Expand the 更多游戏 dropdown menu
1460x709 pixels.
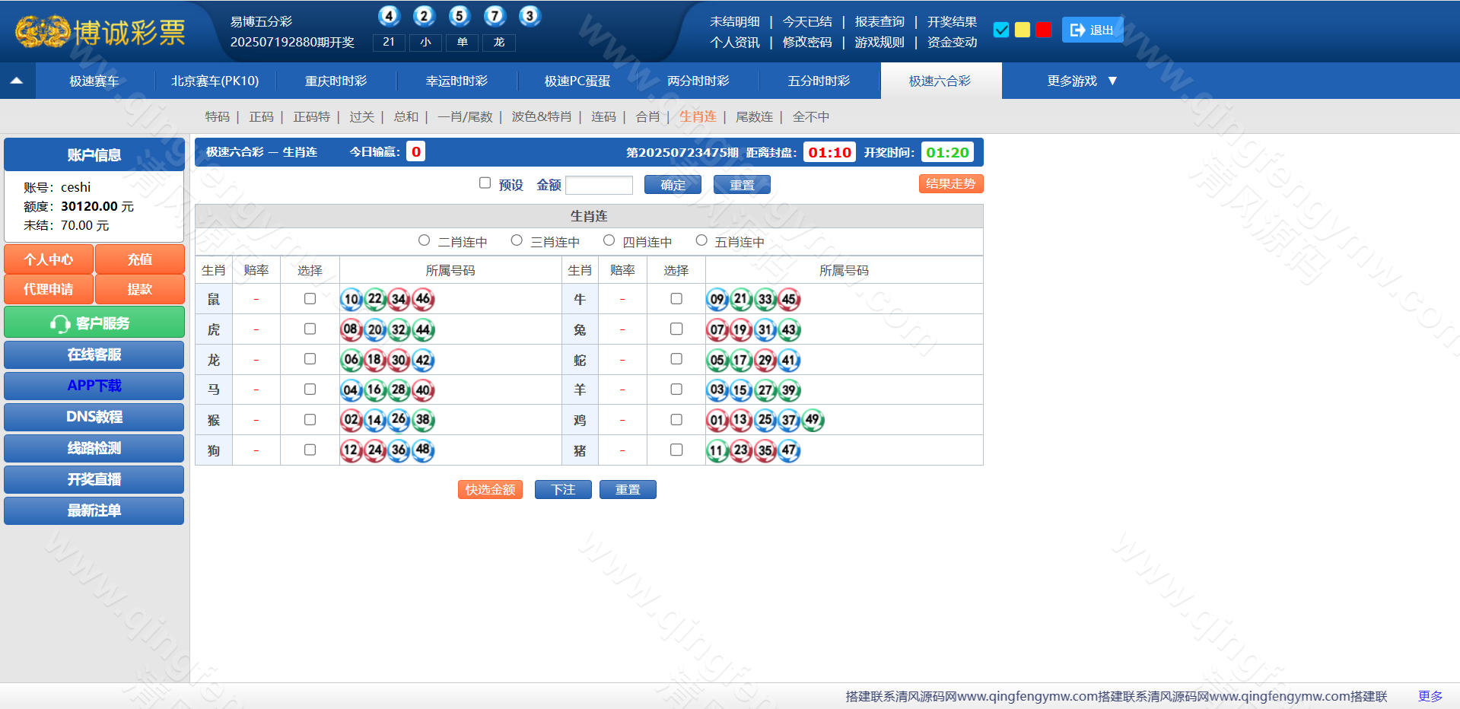click(x=1081, y=81)
